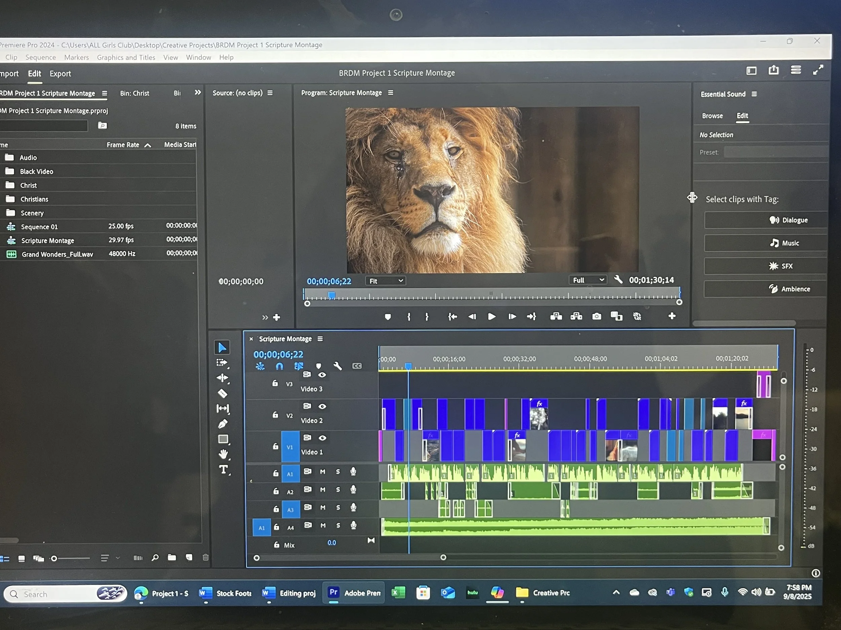
Task: Click Add Marker in program monitor
Action: coord(388,317)
